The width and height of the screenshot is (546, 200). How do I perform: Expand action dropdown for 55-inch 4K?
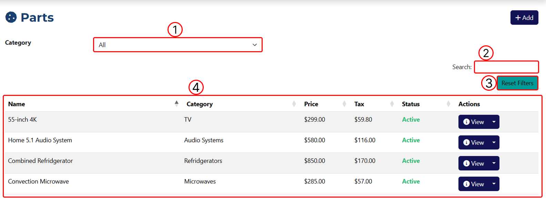494,122
